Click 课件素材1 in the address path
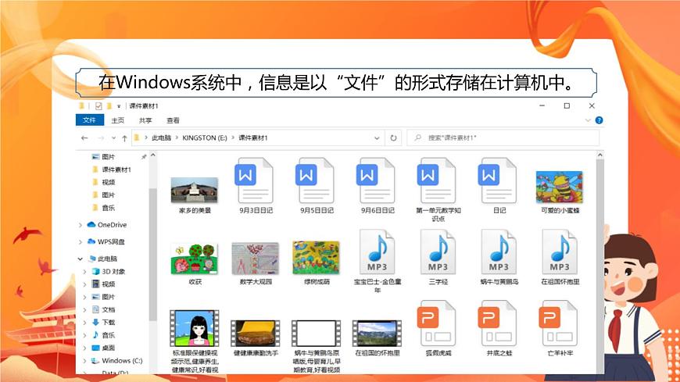The height and width of the screenshot is (382, 680). point(253,138)
